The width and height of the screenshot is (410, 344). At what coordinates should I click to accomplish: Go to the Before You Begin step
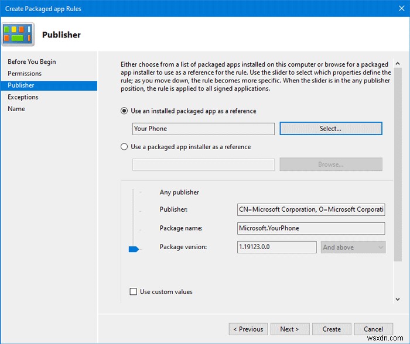click(32, 61)
